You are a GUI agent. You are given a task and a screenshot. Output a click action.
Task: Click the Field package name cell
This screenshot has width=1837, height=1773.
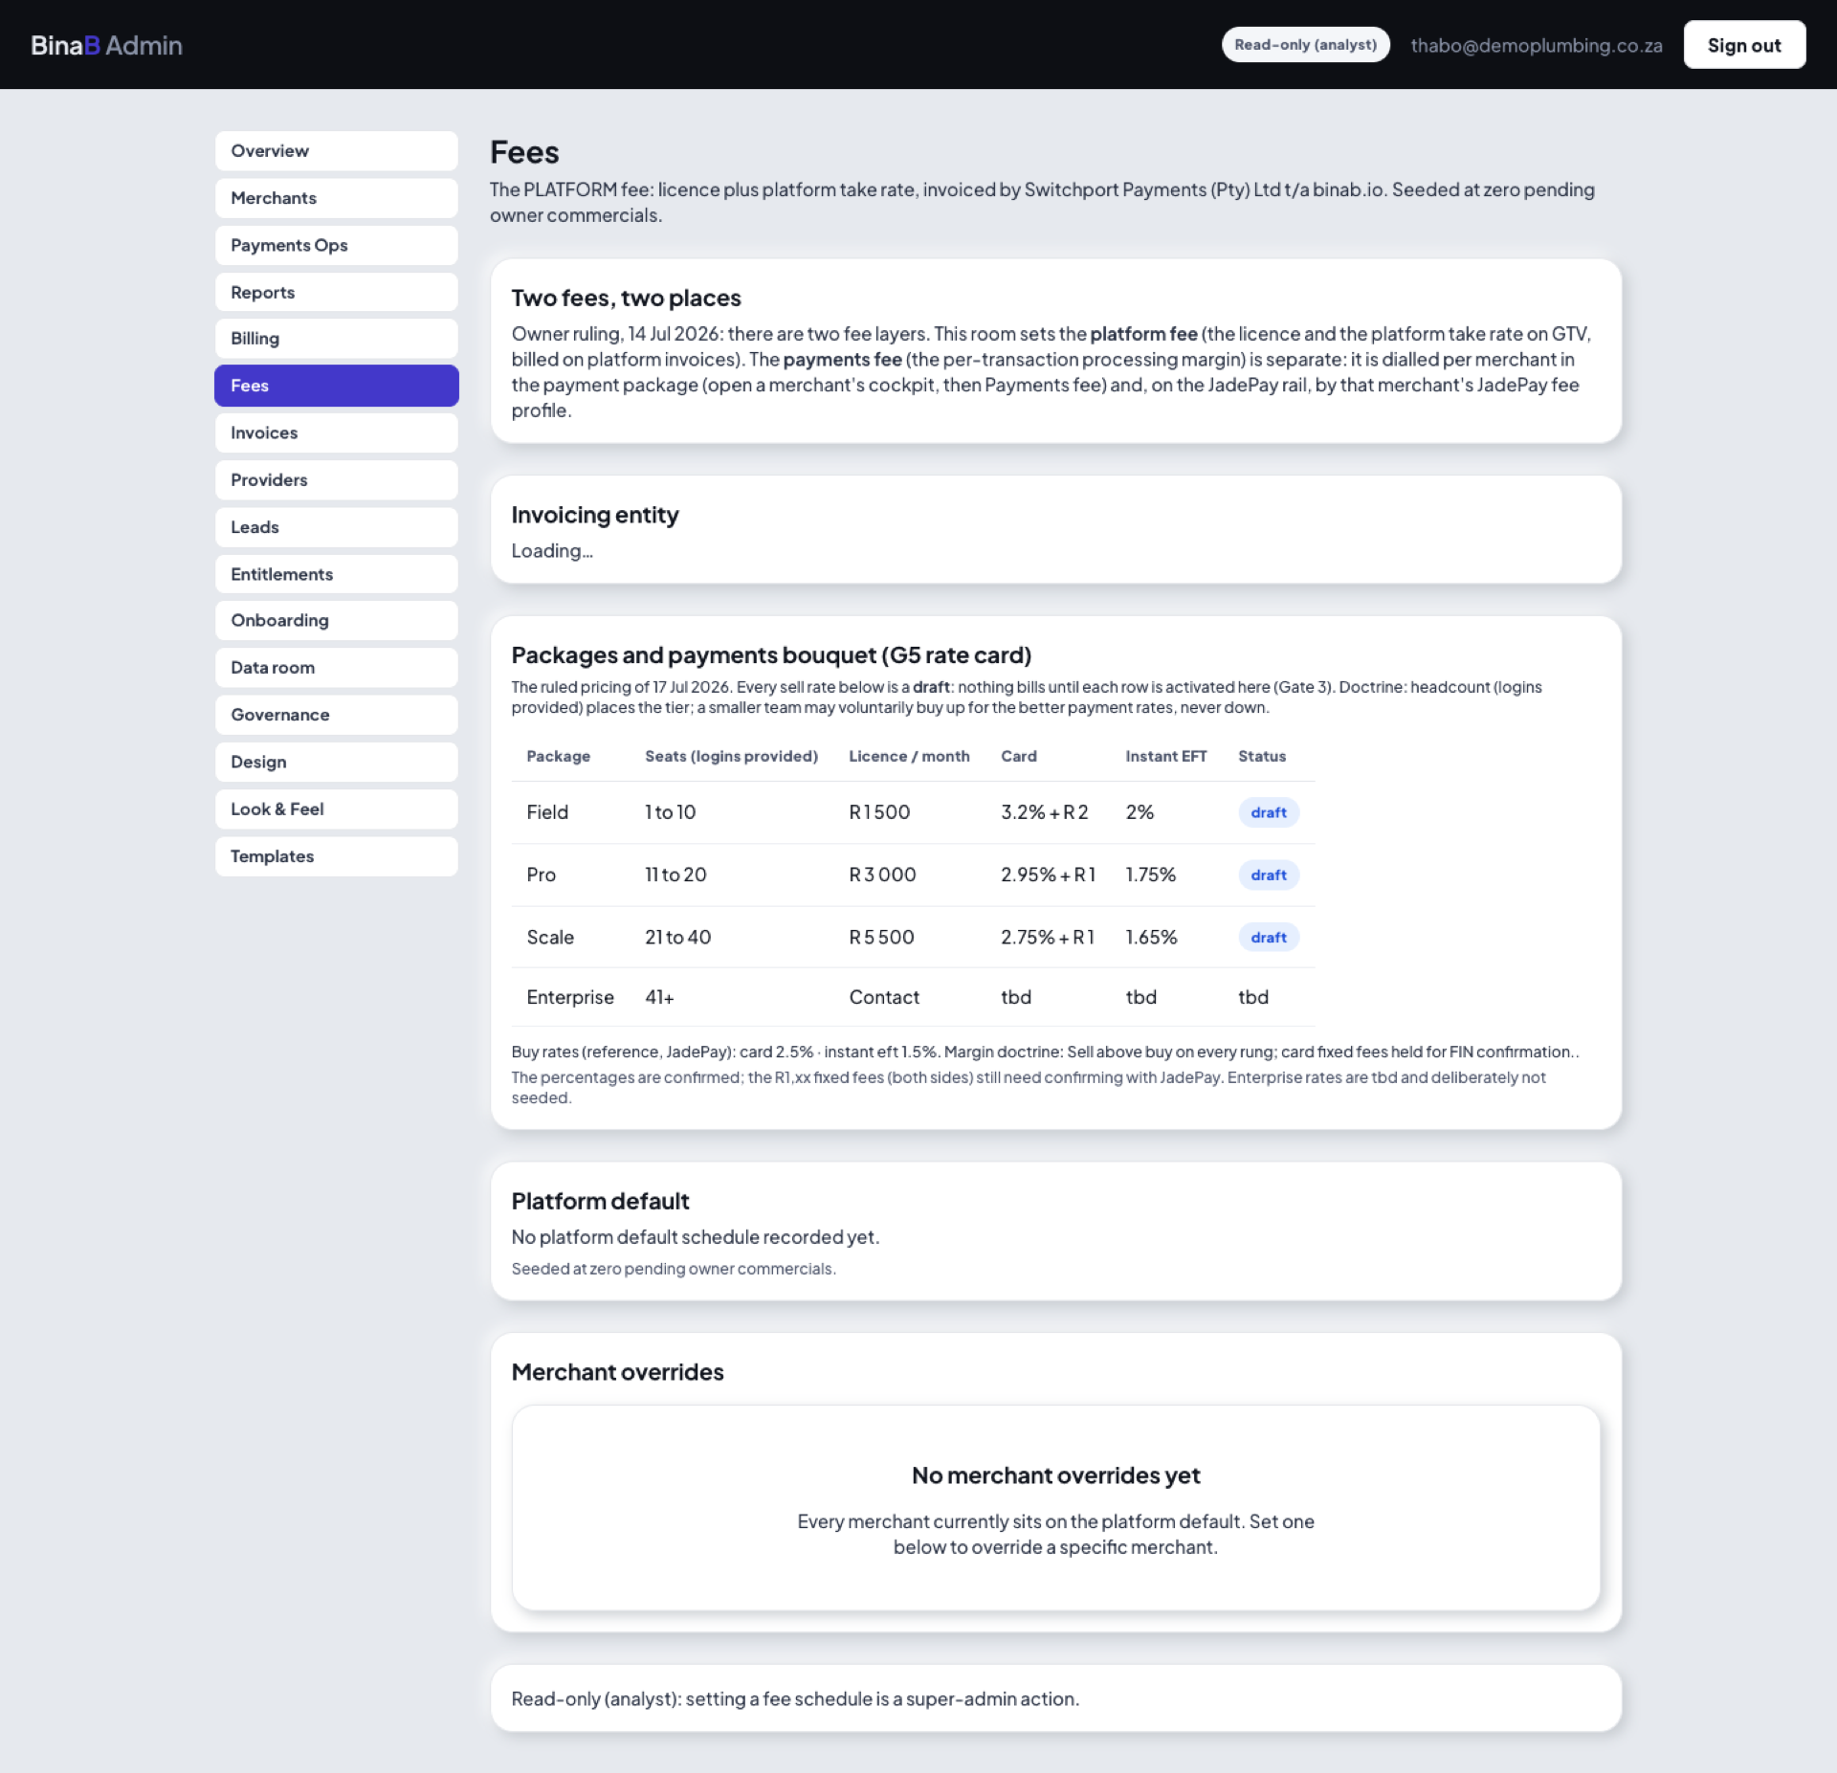pos(547,812)
